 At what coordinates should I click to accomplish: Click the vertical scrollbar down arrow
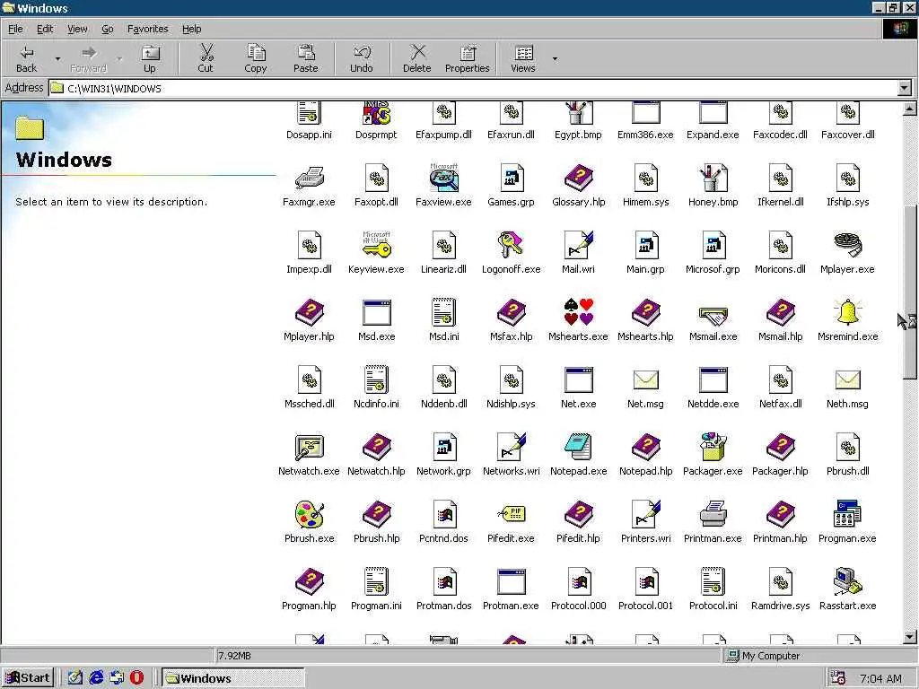(910, 637)
